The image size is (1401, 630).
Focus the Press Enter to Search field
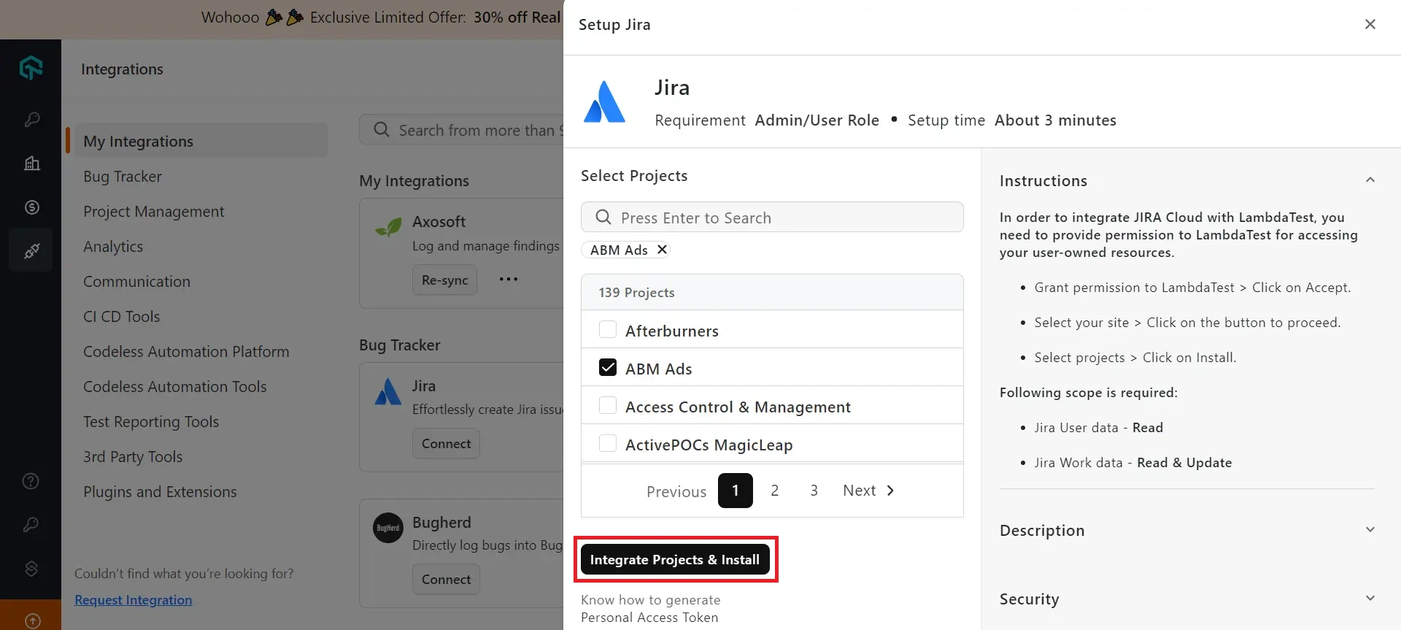pyautogui.click(x=772, y=218)
